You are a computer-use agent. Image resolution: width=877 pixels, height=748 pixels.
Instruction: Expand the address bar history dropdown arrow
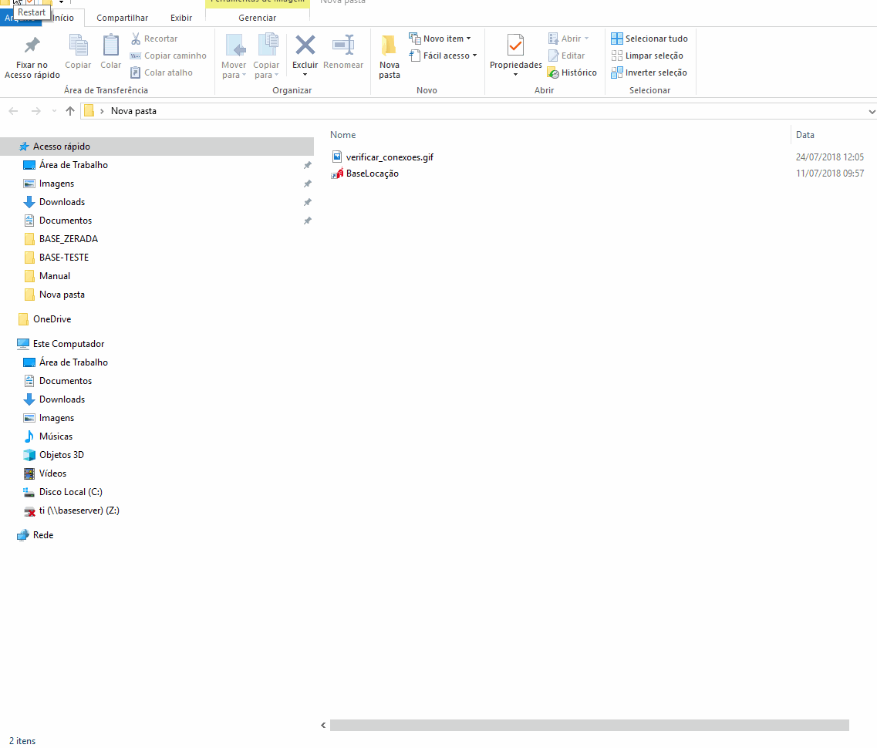tap(871, 111)
